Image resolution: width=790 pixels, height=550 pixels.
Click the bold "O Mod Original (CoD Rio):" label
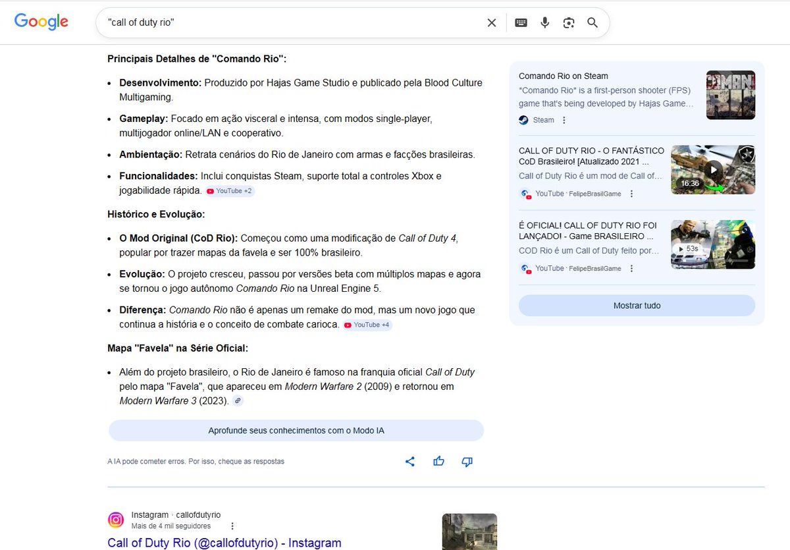[180, 238]
